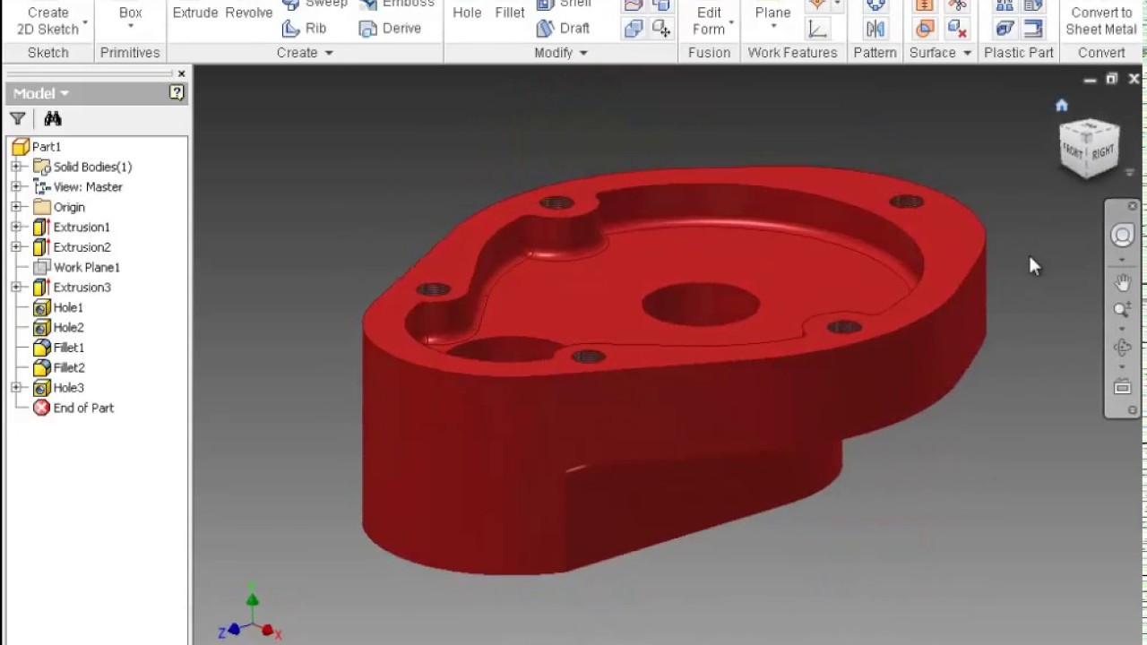
Task: Expand the Extrusion2 feature node
Action: point(16,247)
